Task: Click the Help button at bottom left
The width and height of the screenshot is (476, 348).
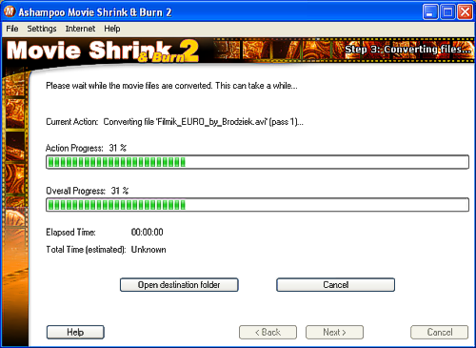Action: tap(75, 332)
